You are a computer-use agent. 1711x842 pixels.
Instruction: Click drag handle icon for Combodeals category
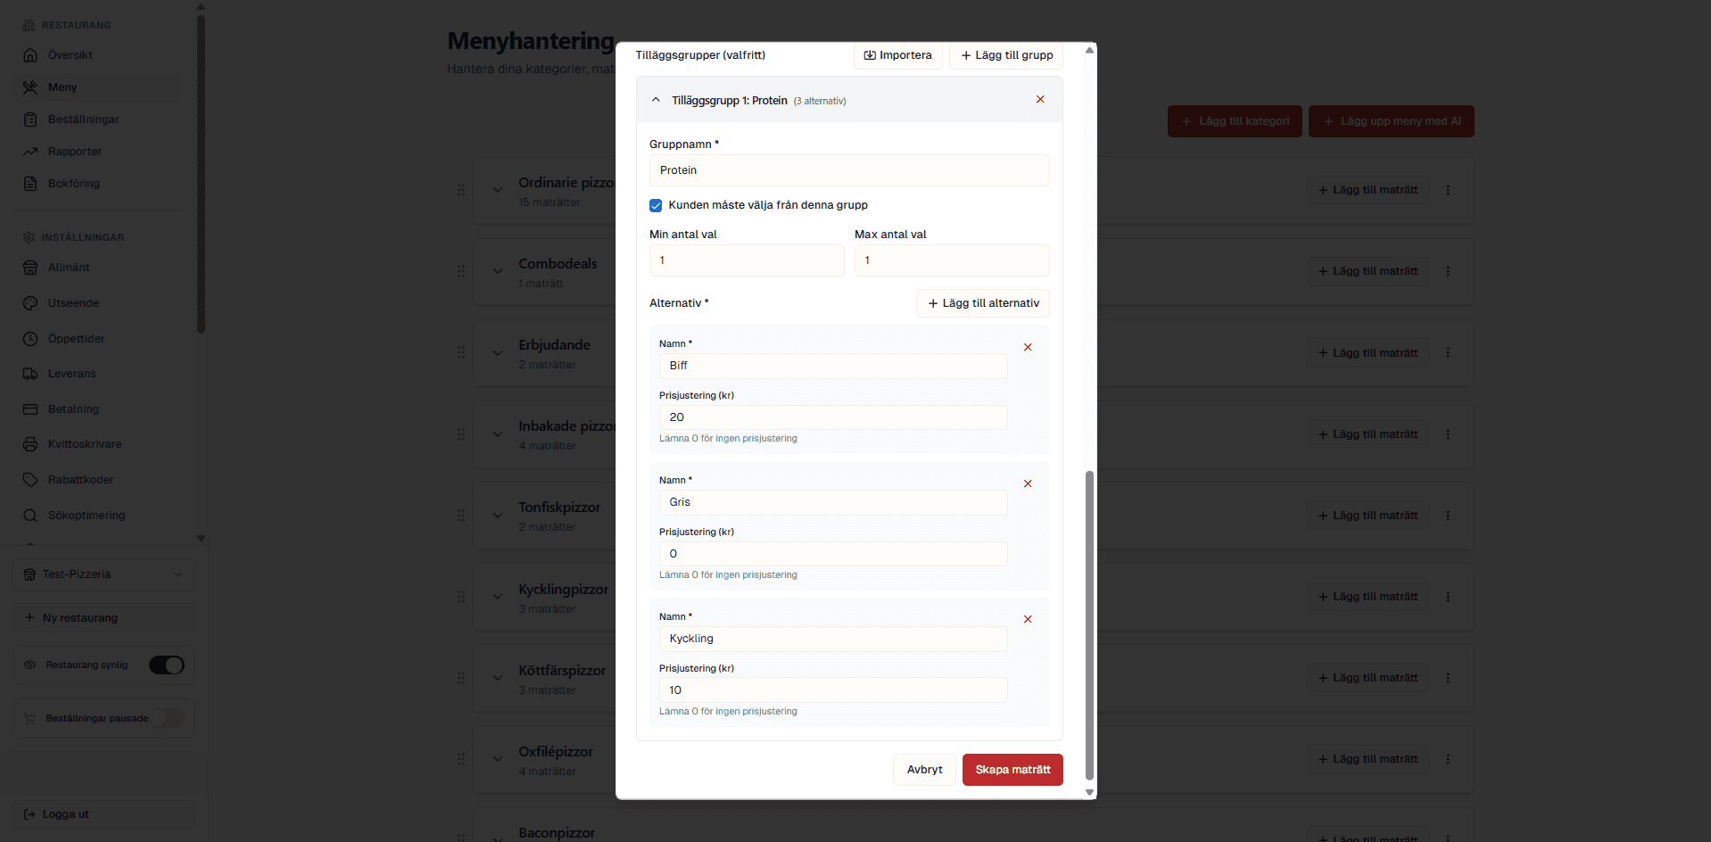461,271
